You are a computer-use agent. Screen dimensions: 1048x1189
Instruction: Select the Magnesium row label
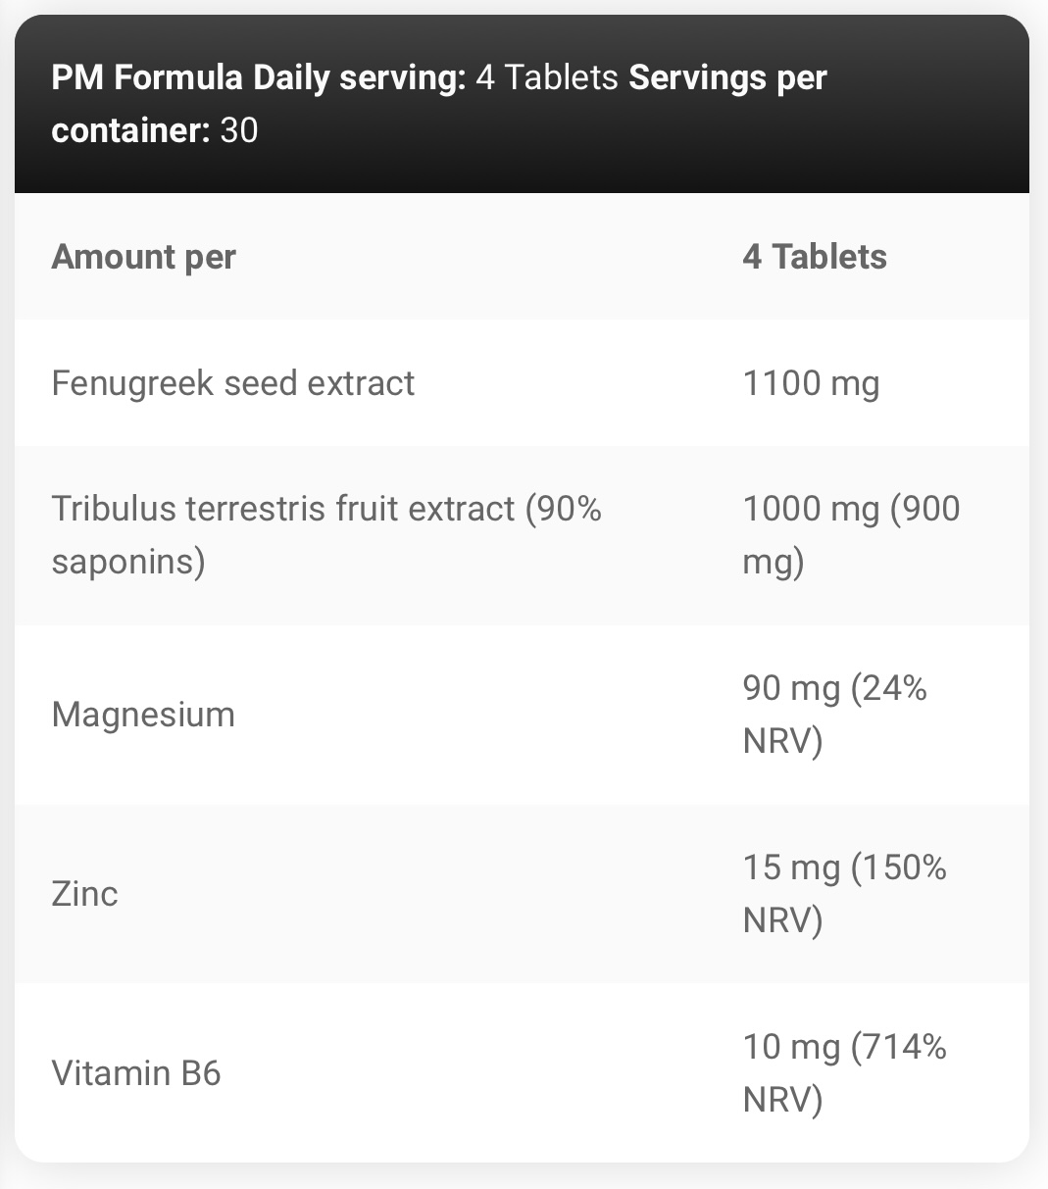tap(143, 715)
